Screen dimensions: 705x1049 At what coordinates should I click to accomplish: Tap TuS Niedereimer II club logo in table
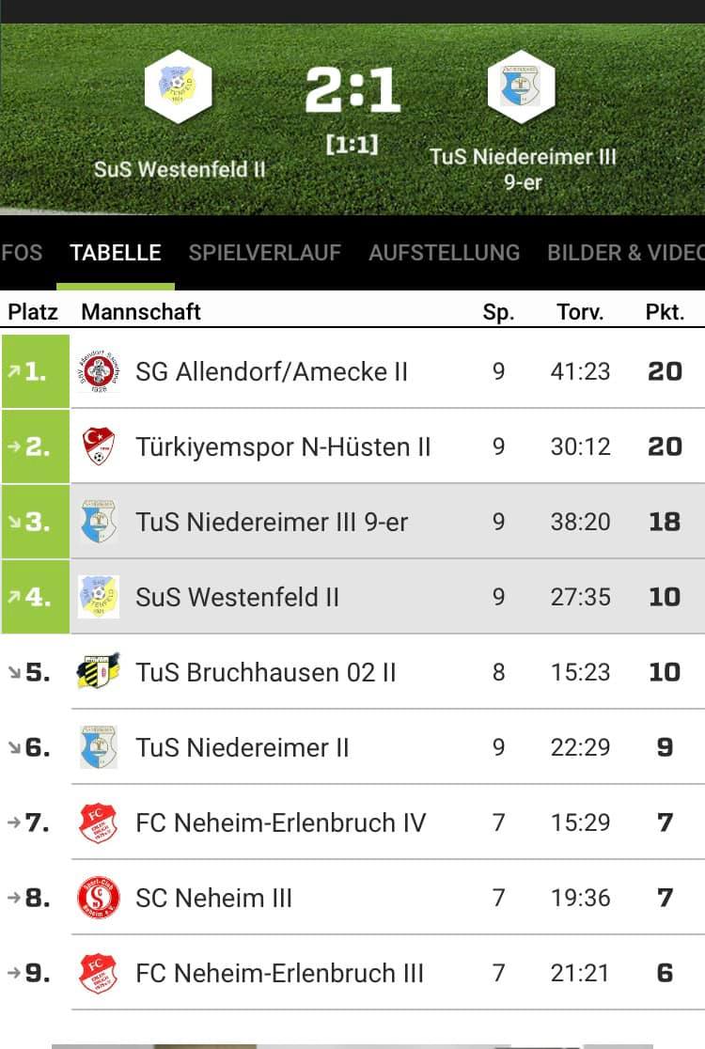[x=99, y=747]
